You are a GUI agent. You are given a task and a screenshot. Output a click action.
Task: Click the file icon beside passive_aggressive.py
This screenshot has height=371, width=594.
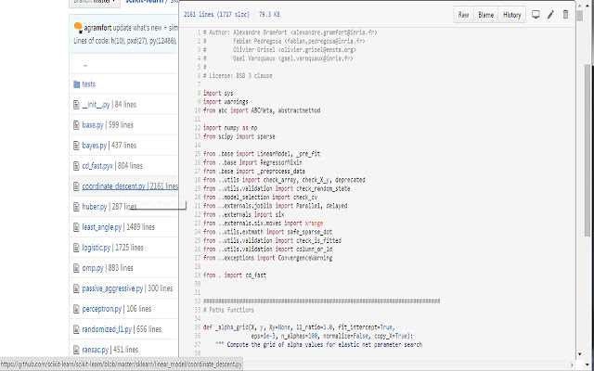pos(76,288)
